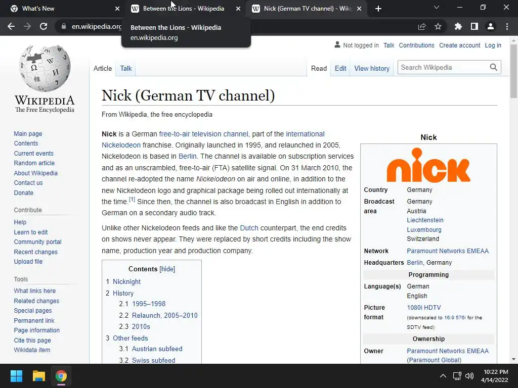Click the lock site info icon
The width and height of the screenshot is (518, 388).
[64, 26]
